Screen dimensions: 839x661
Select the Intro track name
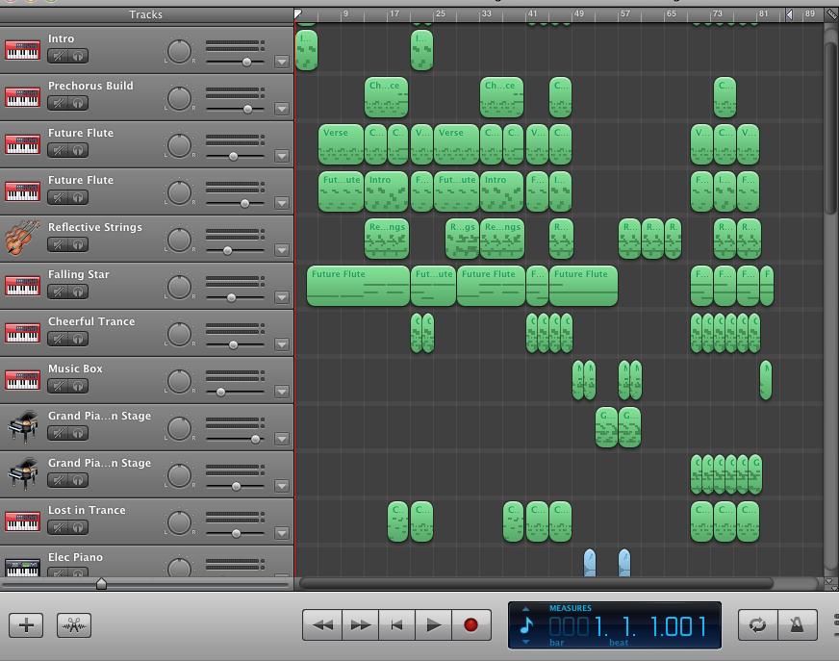pyautogui.click(x=61, y=38)
